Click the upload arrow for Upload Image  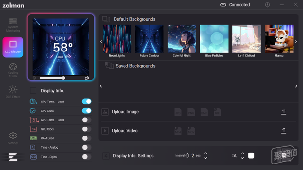284,112
